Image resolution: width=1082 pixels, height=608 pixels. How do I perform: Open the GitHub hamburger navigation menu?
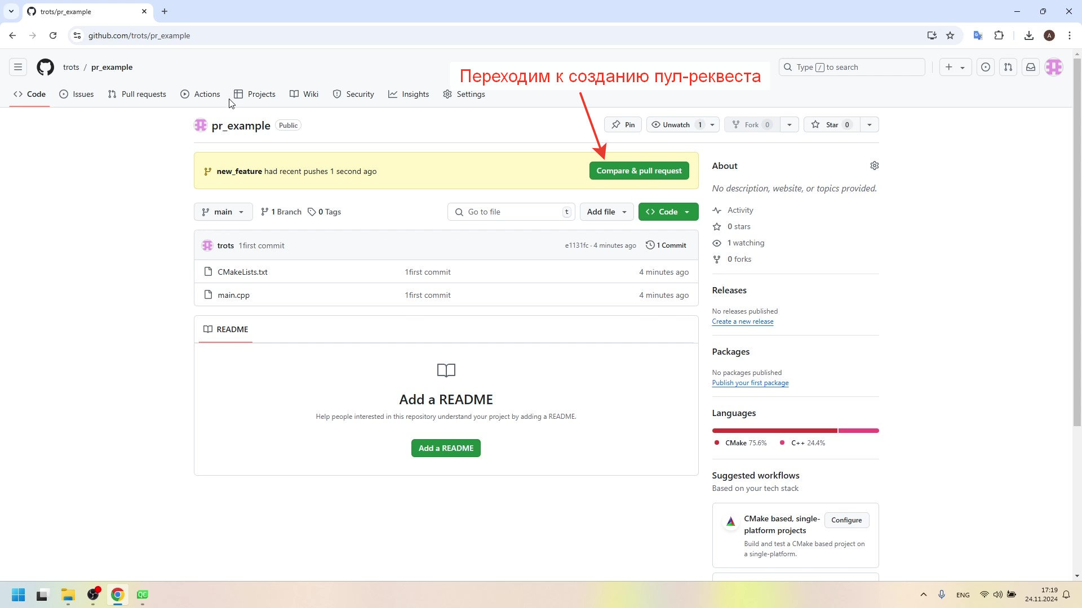(x=18, y=67)
